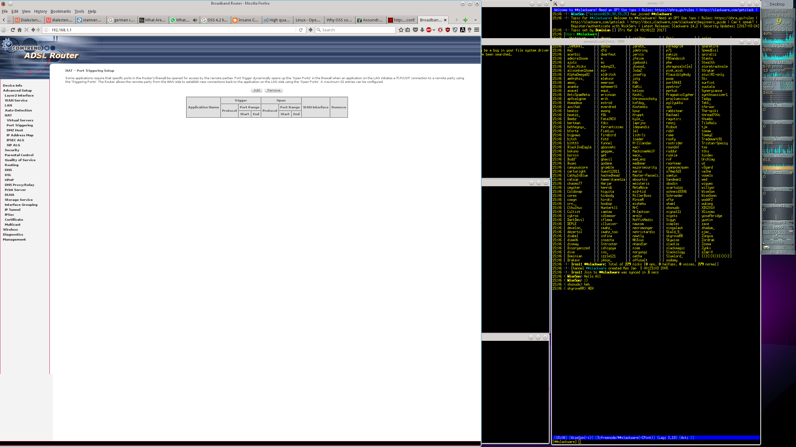The height and width of the screenshot is (447, 796).
Task: Open the Edit menu
Action: pyautogui.click(x=15, y=11)
